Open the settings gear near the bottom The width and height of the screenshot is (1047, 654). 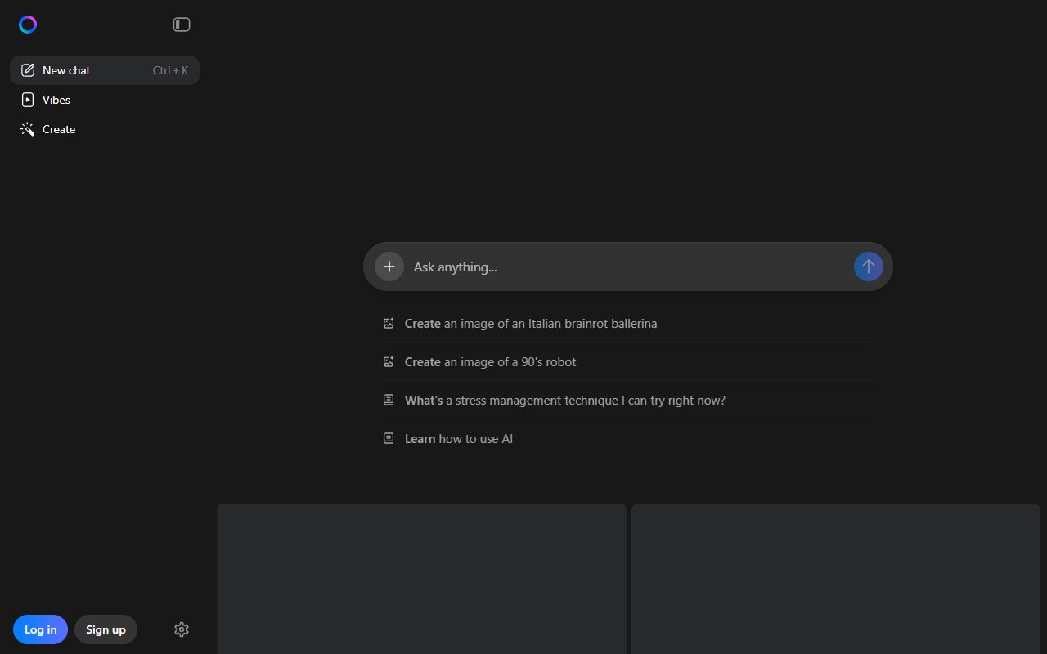181,629
